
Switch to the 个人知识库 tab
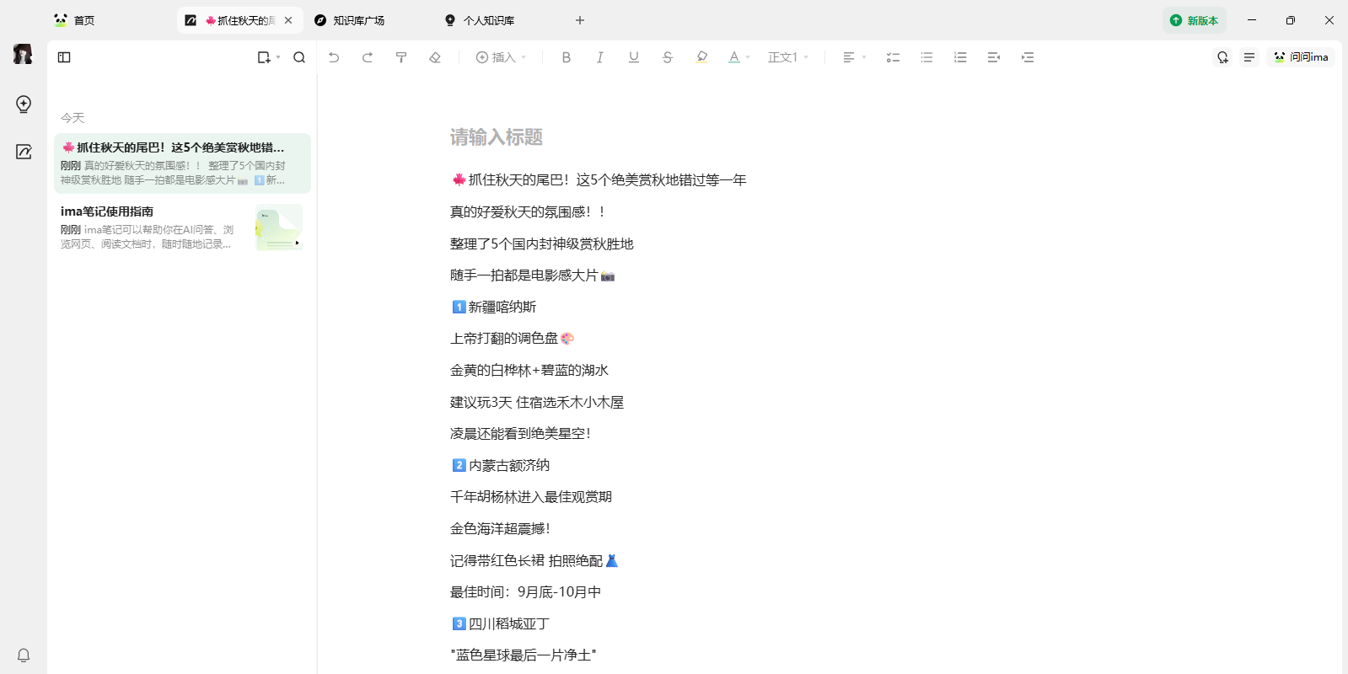tap(488, 20)
